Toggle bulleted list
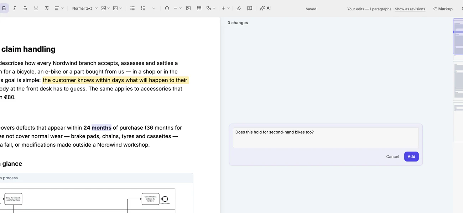Screen dimensions: 463x213 (132, 8)
